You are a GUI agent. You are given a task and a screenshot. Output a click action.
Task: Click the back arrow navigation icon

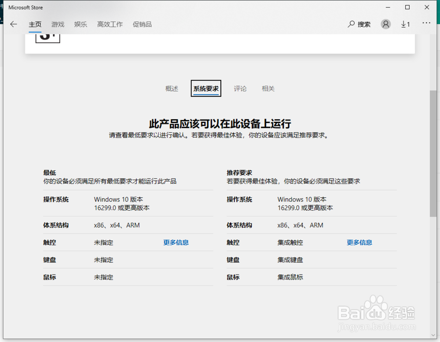(13, 24)
